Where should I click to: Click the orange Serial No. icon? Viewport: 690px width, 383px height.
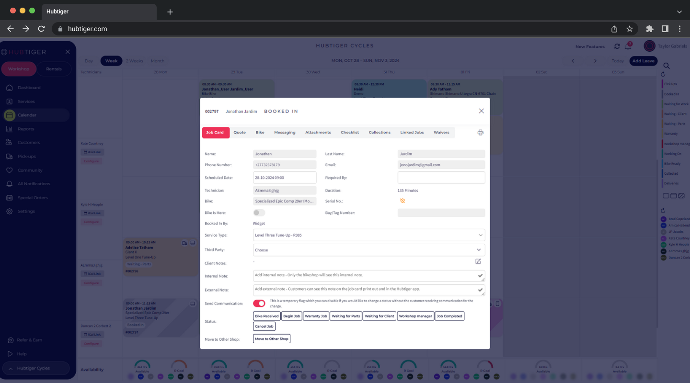tap(402, 201)
